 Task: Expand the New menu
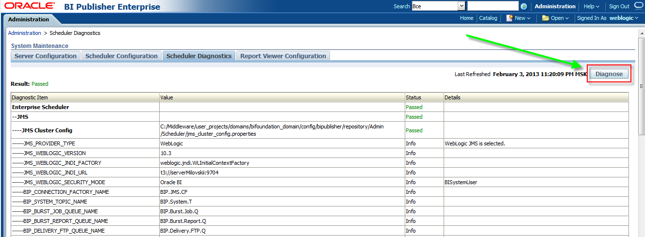[523, 18]
